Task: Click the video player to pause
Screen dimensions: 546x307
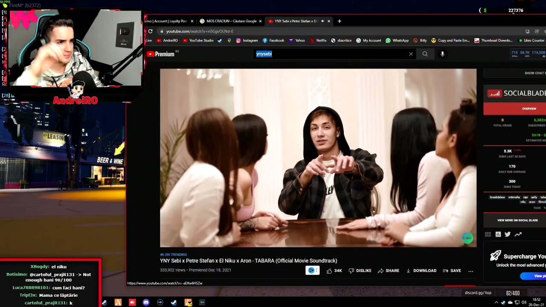Action: (318, 158)
